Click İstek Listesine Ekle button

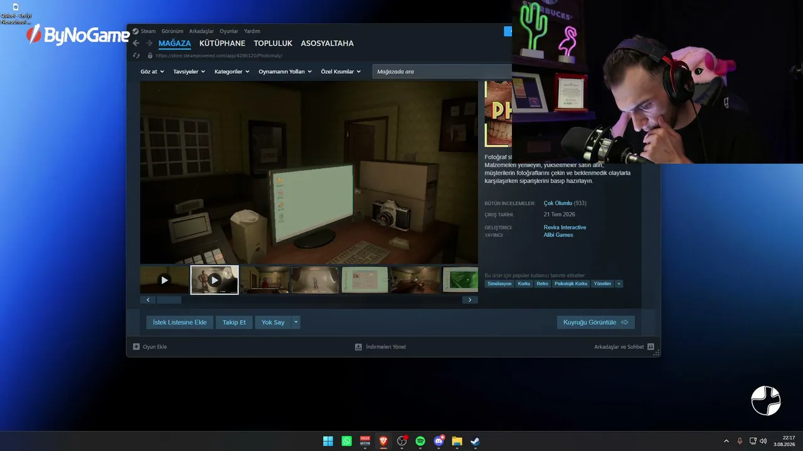tap(180, 323)
